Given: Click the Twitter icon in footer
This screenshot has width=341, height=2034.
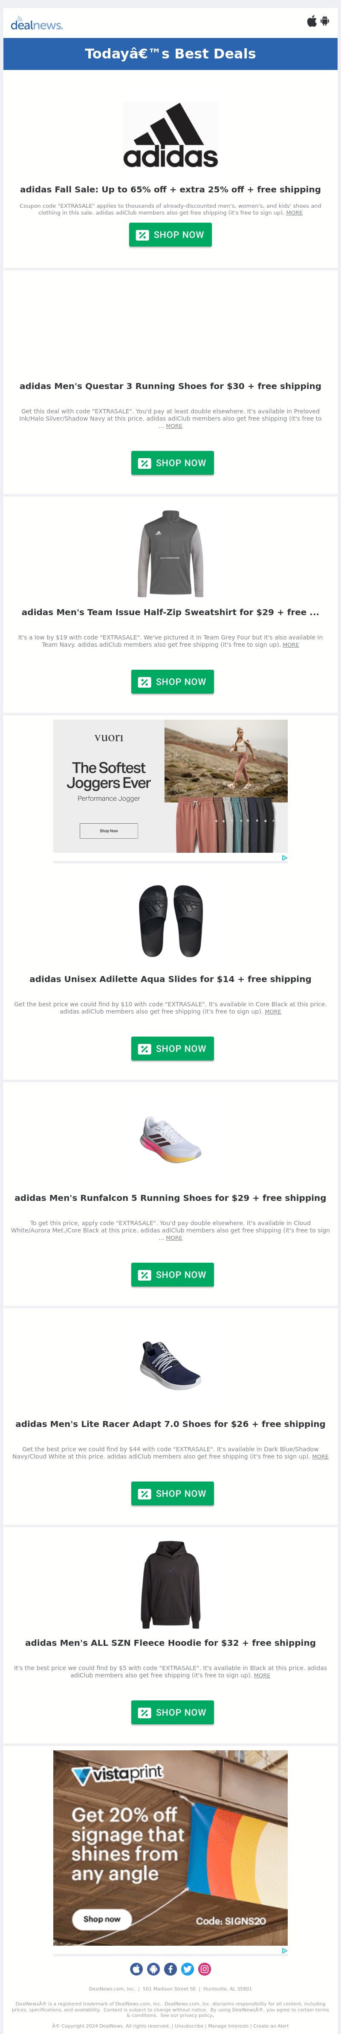Looking at the screenshot, I should tap(187, 1968).
